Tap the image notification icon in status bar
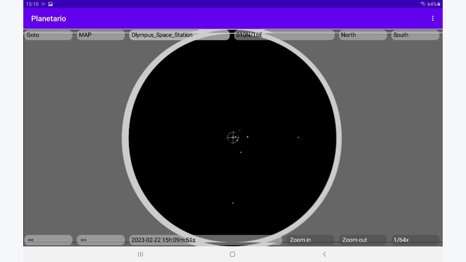 [51, 4]
